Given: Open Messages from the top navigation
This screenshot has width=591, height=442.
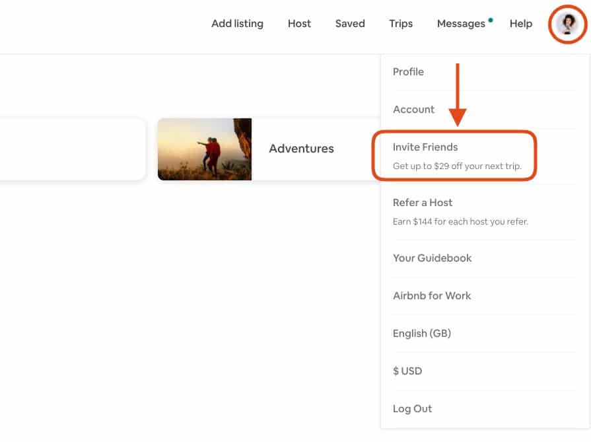Looking at the screenshot, I should pos(462,24).
